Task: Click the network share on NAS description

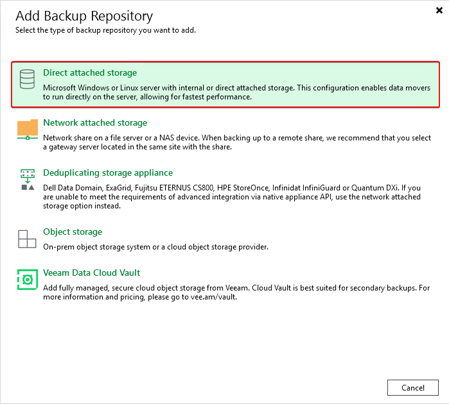Action: [x=236, y=142]
